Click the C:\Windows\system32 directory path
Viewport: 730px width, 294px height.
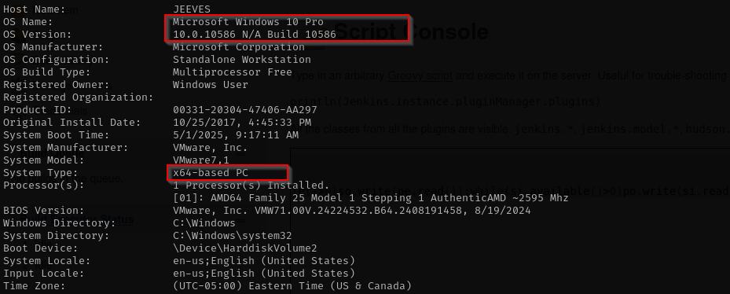pos(233,236)
